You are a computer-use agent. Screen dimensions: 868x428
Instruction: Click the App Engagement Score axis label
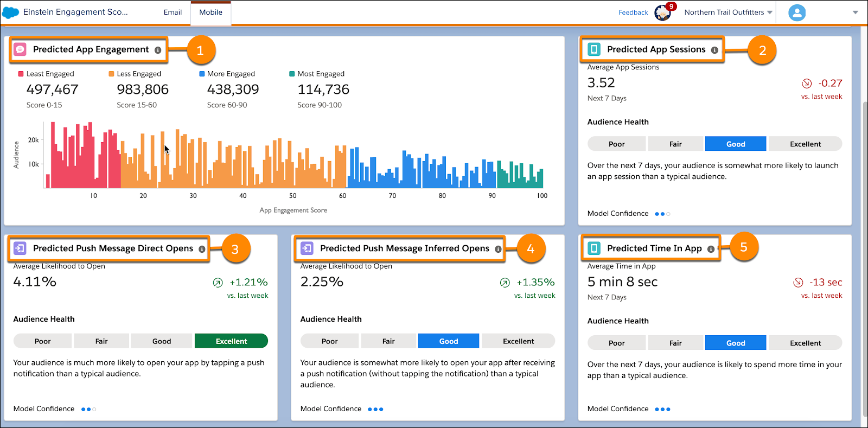point(293,210)
